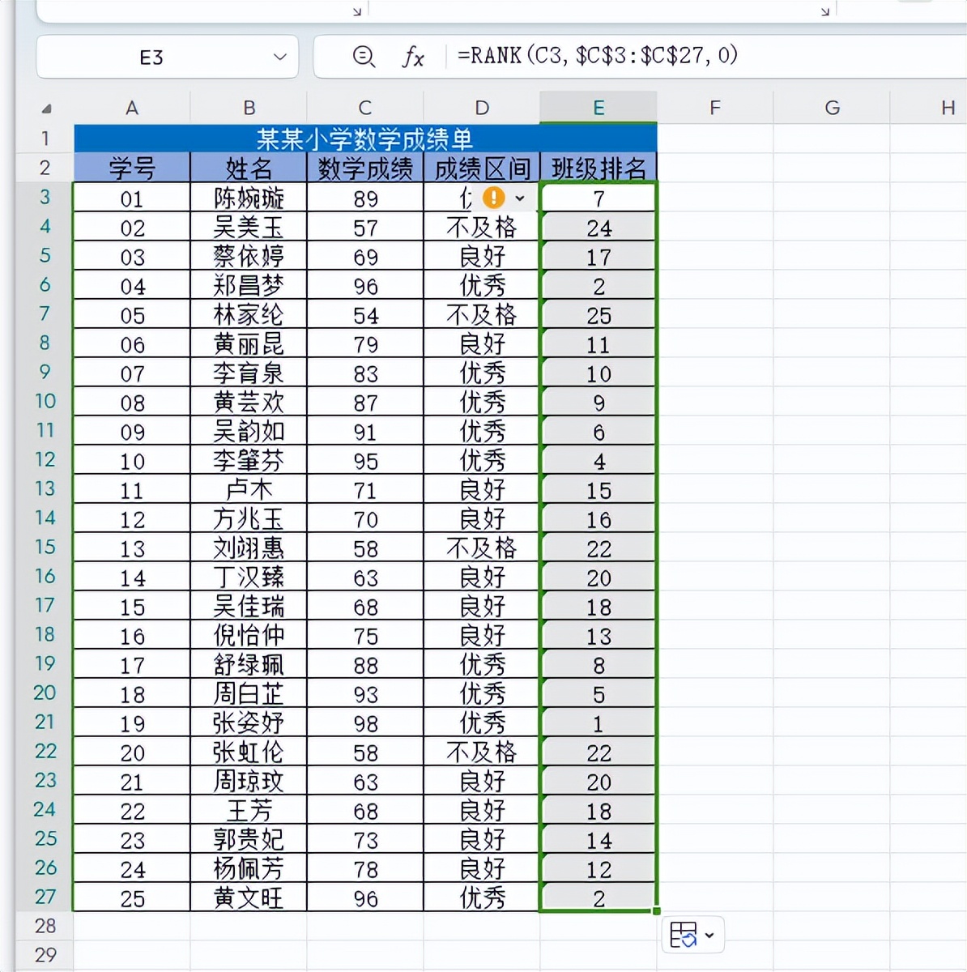Select name cell 丁汉臻
The height and width of the screenshot is (972, 967).
point(249,577)
